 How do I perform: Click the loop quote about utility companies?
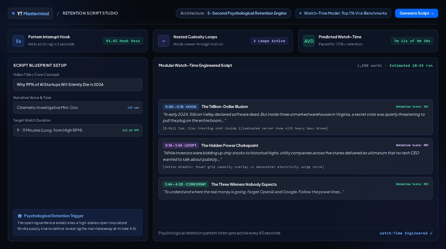pos(291,156)
